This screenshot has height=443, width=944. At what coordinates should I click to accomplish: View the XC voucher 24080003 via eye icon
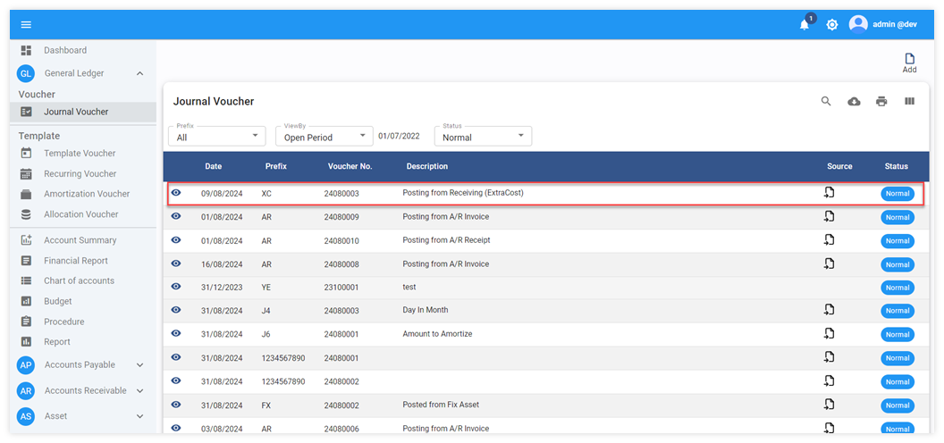[x=176, y=193]
